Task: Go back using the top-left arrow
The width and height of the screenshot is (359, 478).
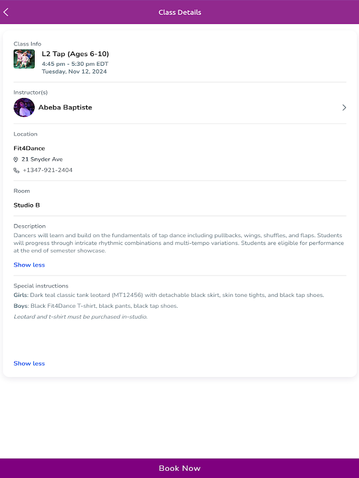Action: [x=7, y=12]
